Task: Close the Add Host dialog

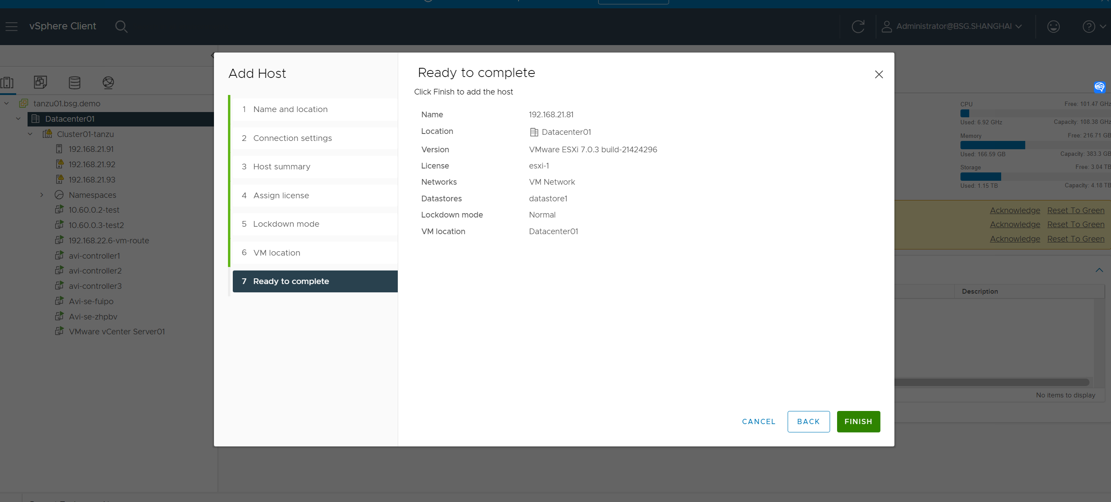Action: (879, 74)
